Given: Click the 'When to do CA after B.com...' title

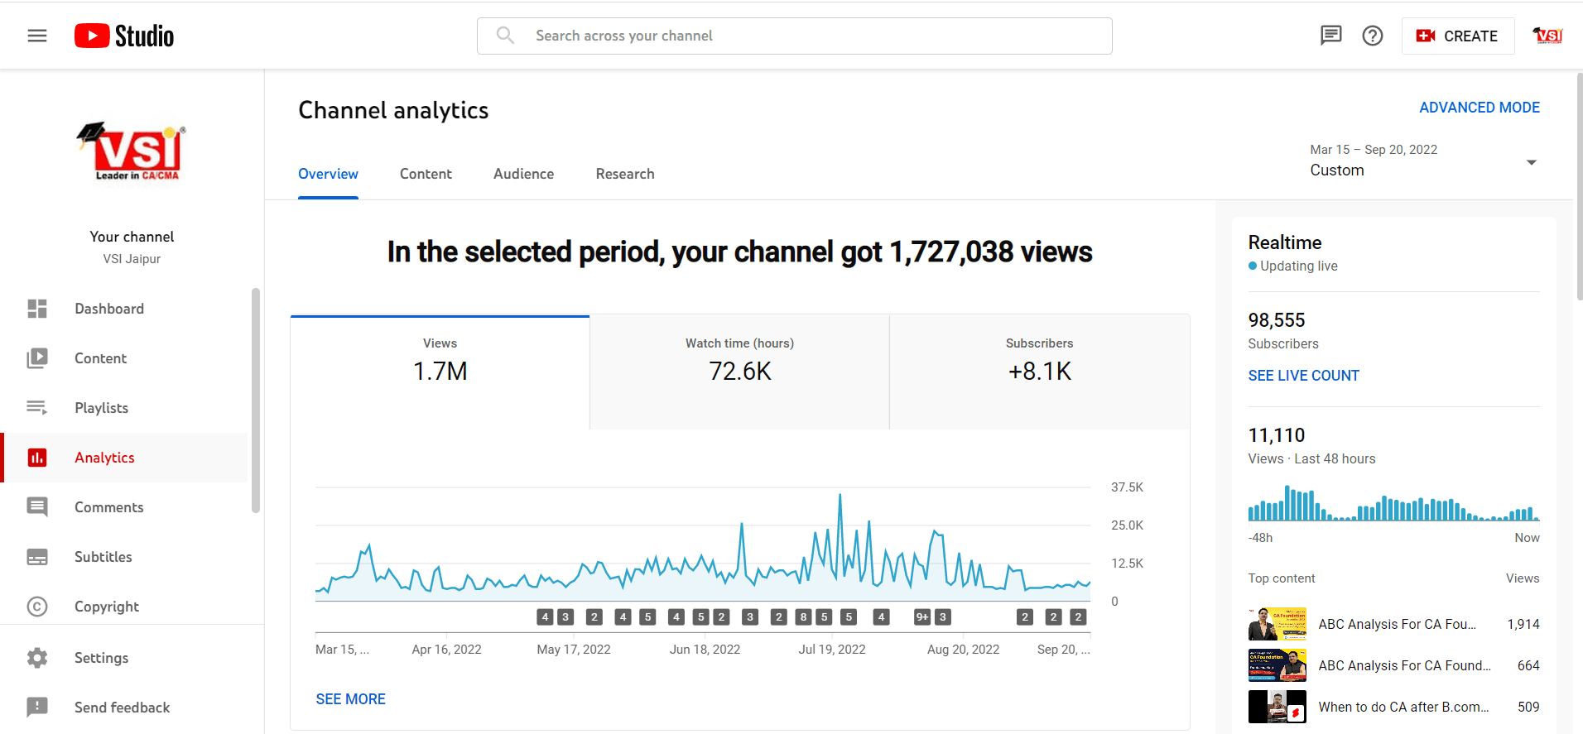Looking at the screenshot, I should coord(1403,707).
